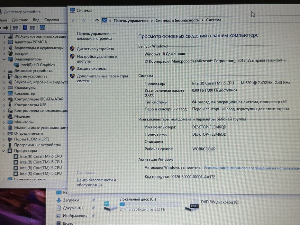Viewport: 300px width, 225px height.
Task: Select Контроллеры USB tree item
Action: 30,105
